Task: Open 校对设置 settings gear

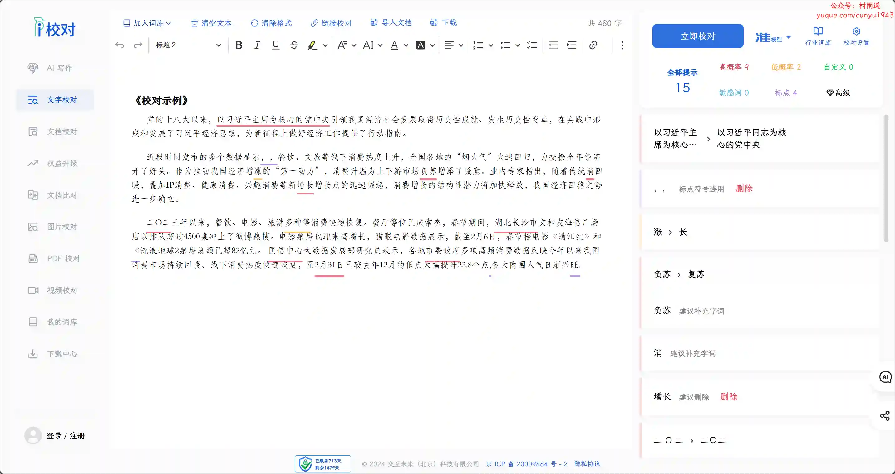Action: click(x=856, y=36)
